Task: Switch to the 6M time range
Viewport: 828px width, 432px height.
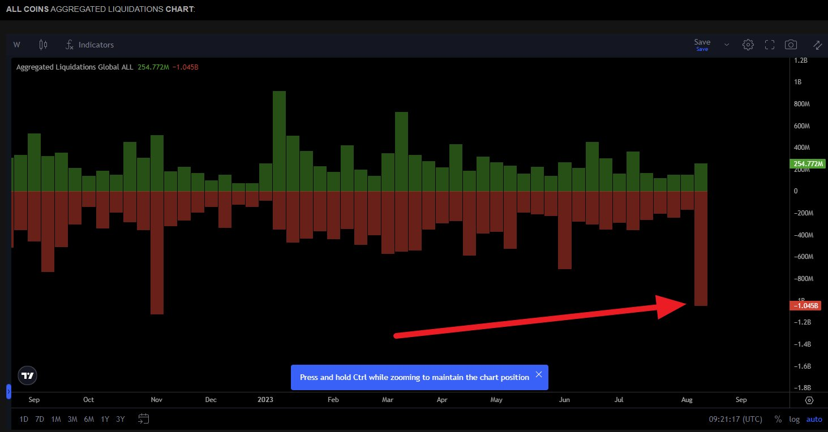Action: (89, 419)
